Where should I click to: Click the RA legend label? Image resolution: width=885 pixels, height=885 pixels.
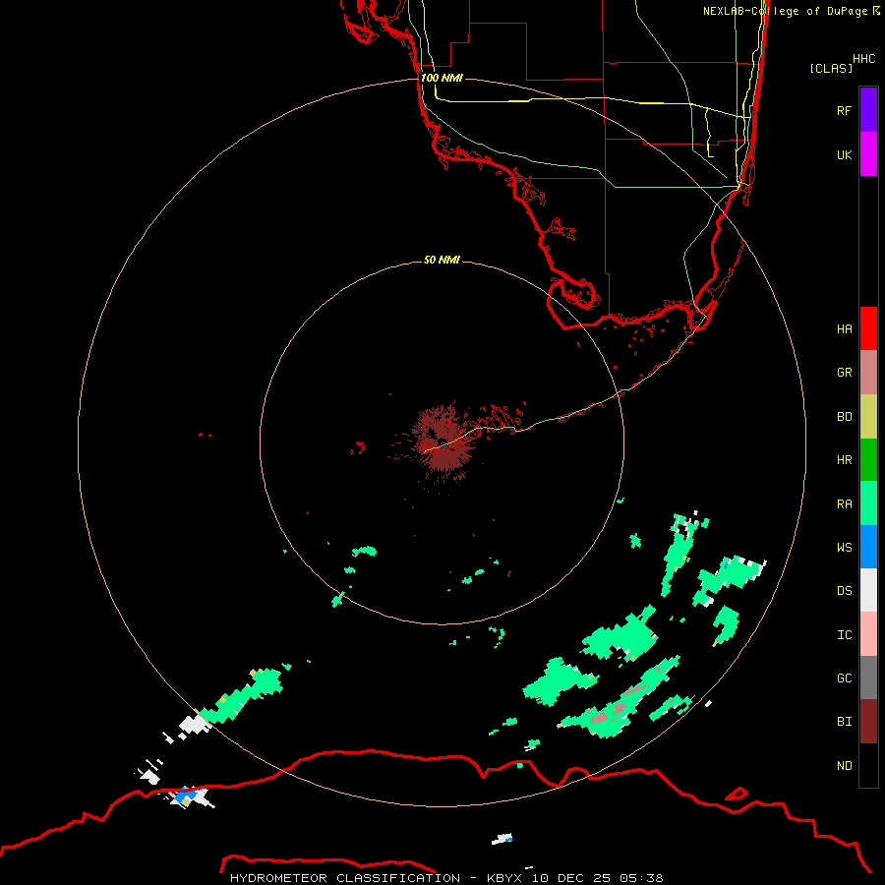click(844, 503)
